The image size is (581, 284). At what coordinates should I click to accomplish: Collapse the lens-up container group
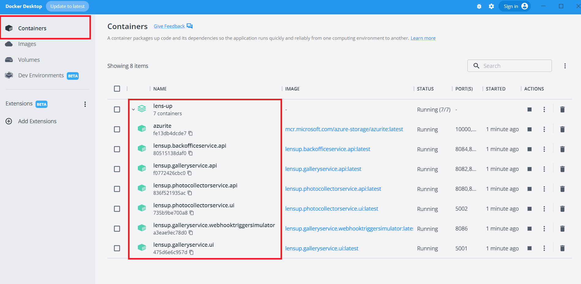click(x=133, y=109)
